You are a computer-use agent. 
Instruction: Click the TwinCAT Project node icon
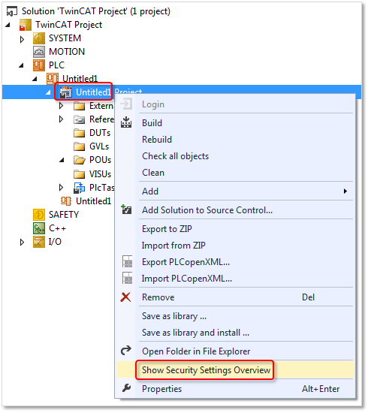(x=26, y=25)
